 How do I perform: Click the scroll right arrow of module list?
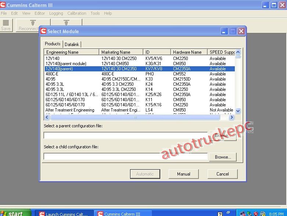pyautogui.click(x=232, y=117)
